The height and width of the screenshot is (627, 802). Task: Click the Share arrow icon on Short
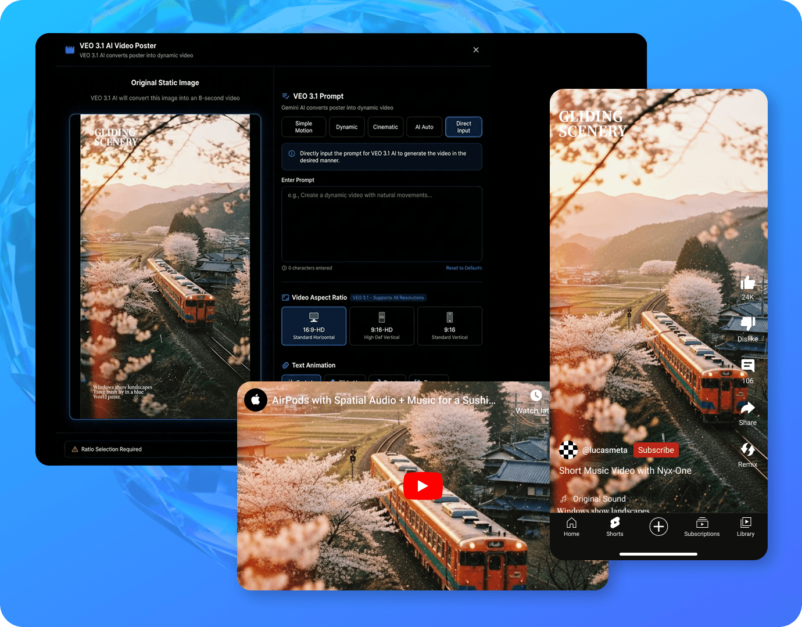pyautogui.click(x=747, y=408)
